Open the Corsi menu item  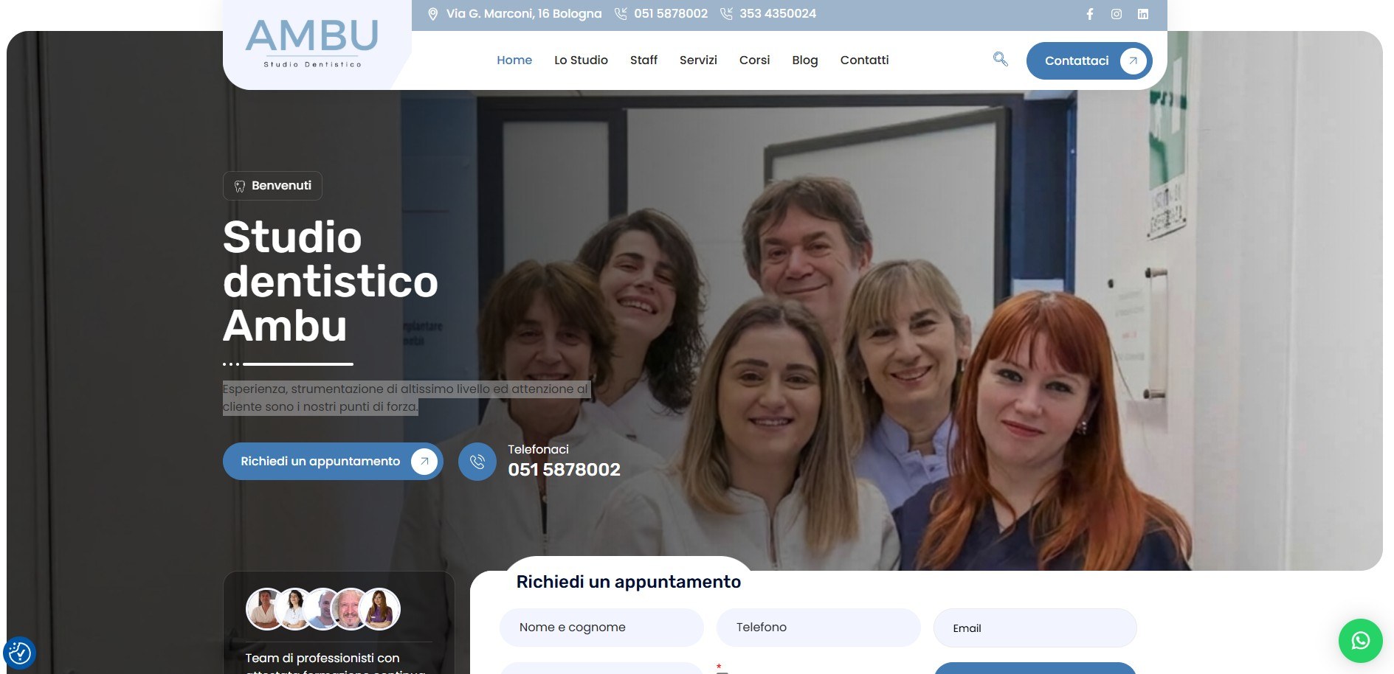coord(754,60)
